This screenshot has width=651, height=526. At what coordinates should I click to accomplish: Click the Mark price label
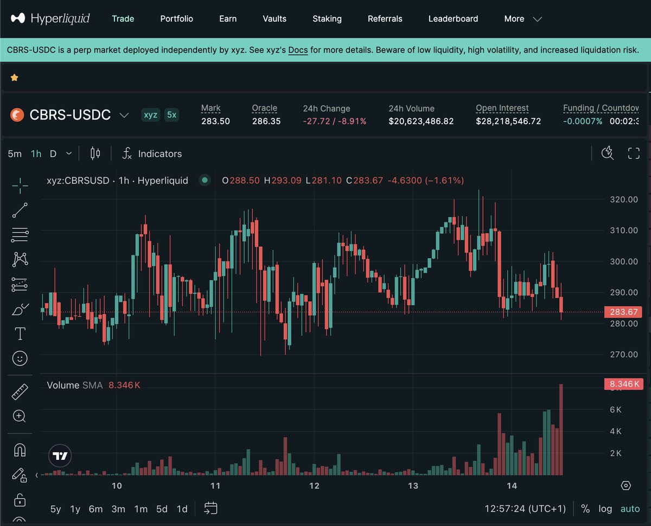point(211,108)
